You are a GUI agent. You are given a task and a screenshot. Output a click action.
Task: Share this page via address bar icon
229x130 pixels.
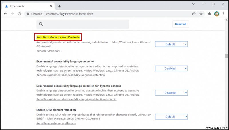click(x=194, y=14)
